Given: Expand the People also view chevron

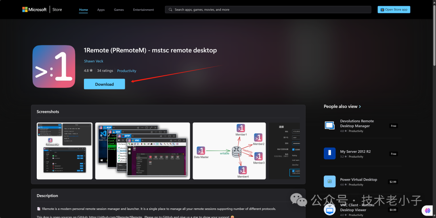Looking at the screenshot, I should pos(360,107).
